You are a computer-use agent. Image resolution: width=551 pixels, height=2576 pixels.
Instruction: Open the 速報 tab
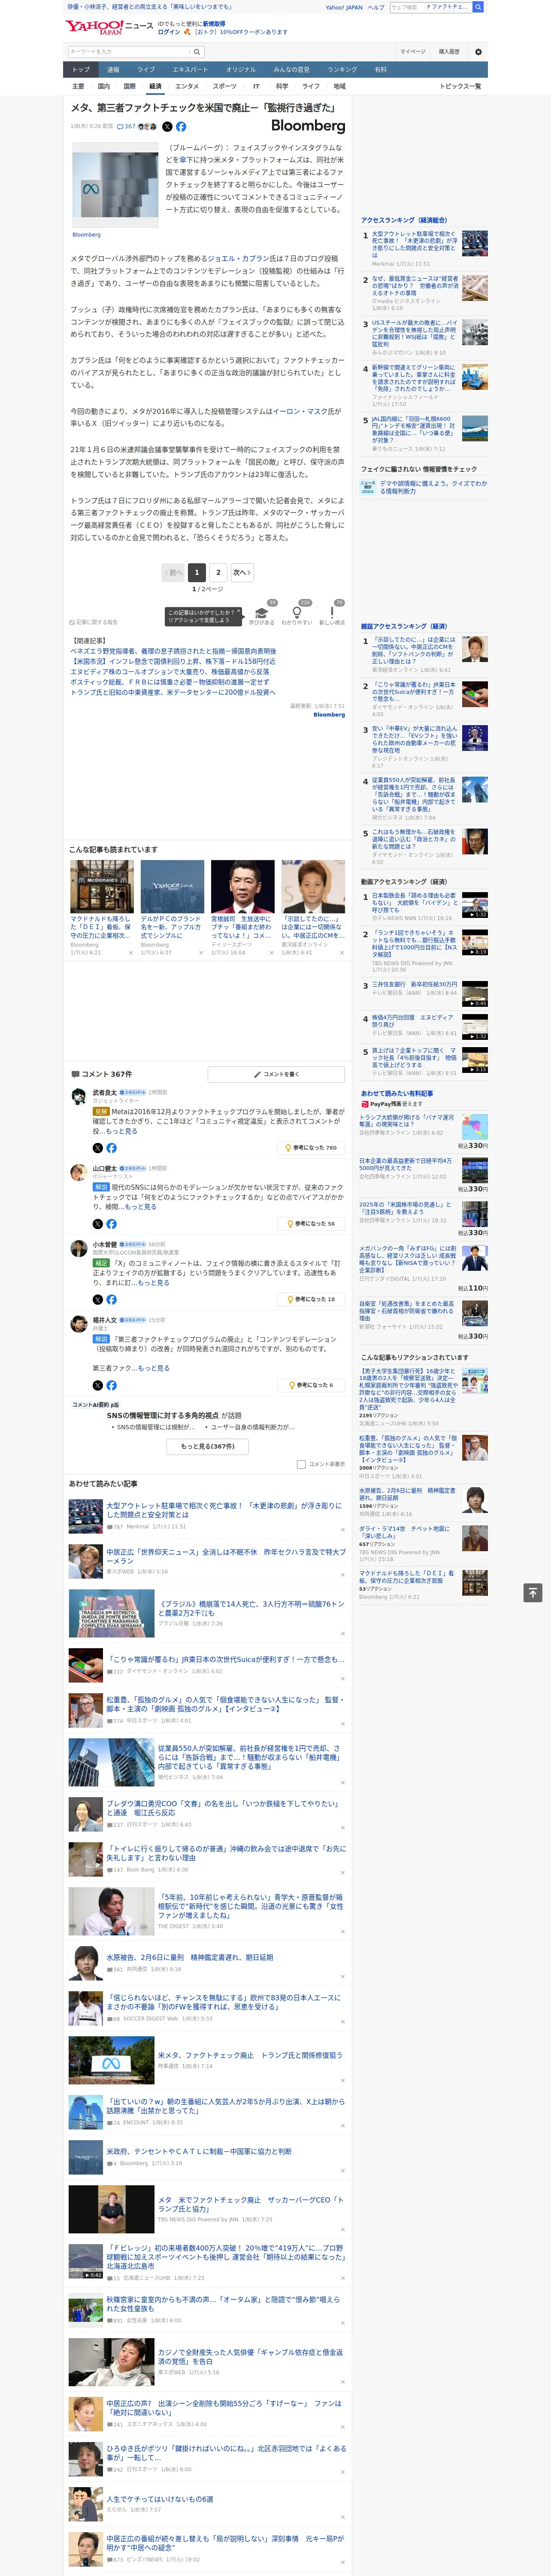click(113, 70)
